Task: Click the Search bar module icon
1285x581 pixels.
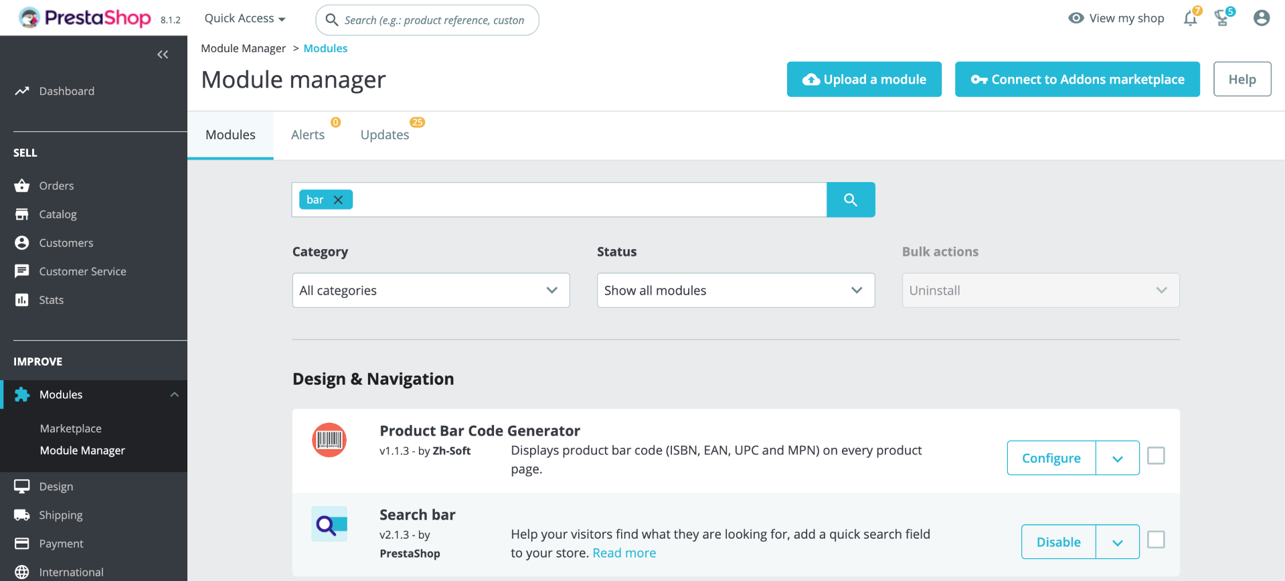Action: [329, 524]
